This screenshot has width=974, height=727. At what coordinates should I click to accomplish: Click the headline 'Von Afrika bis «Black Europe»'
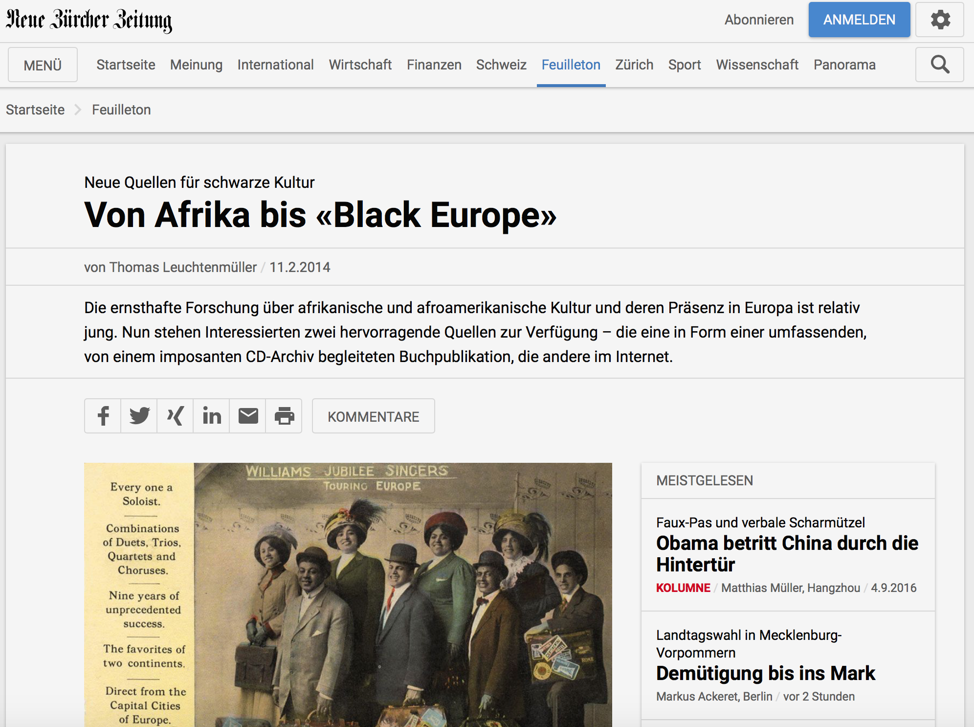pos(320,215)
